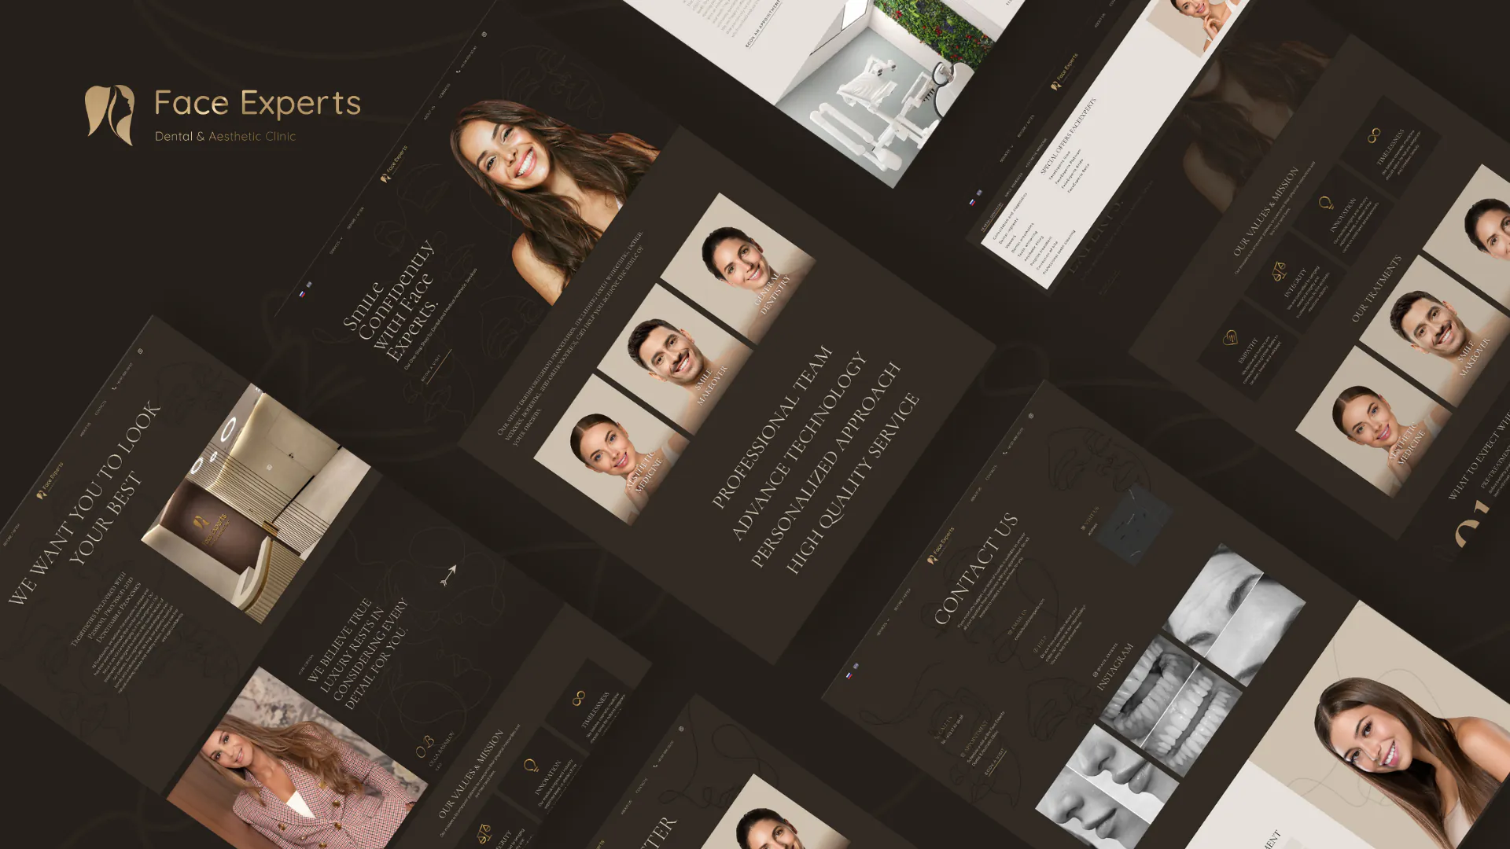The width and height of the screenshot is (1510, 849).
Task: Click Instagram icon on Smile Confidently page
Action: (484, 35)
